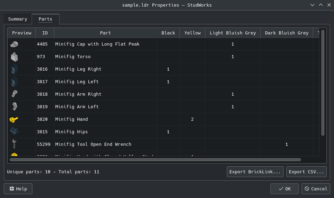Select the Minifig Leg Left preview icon
Viewport: 334px width, 198px height.
tap(14, 82)
